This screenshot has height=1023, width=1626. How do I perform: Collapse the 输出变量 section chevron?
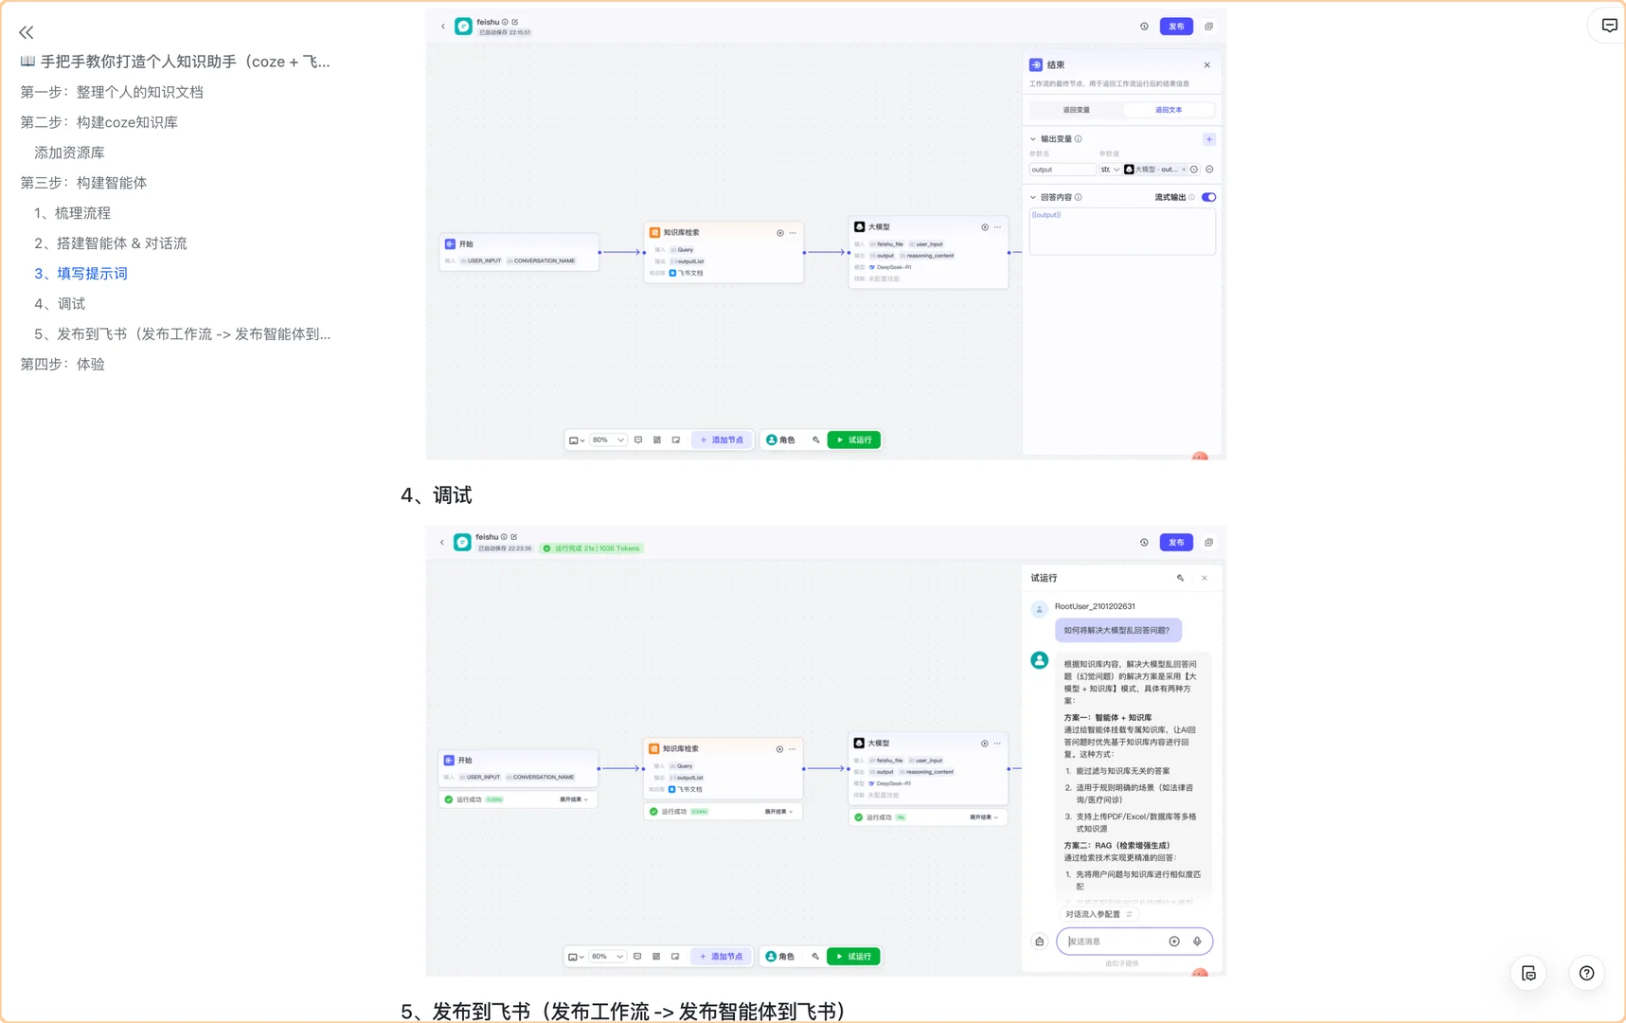pos(1033,139)
